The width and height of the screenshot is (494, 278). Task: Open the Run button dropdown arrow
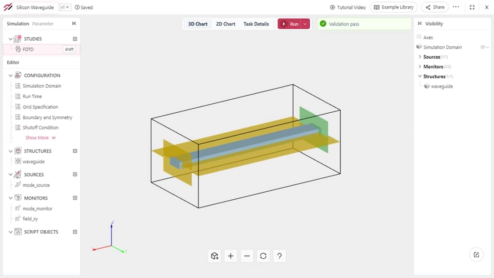(x=305, y=24)
